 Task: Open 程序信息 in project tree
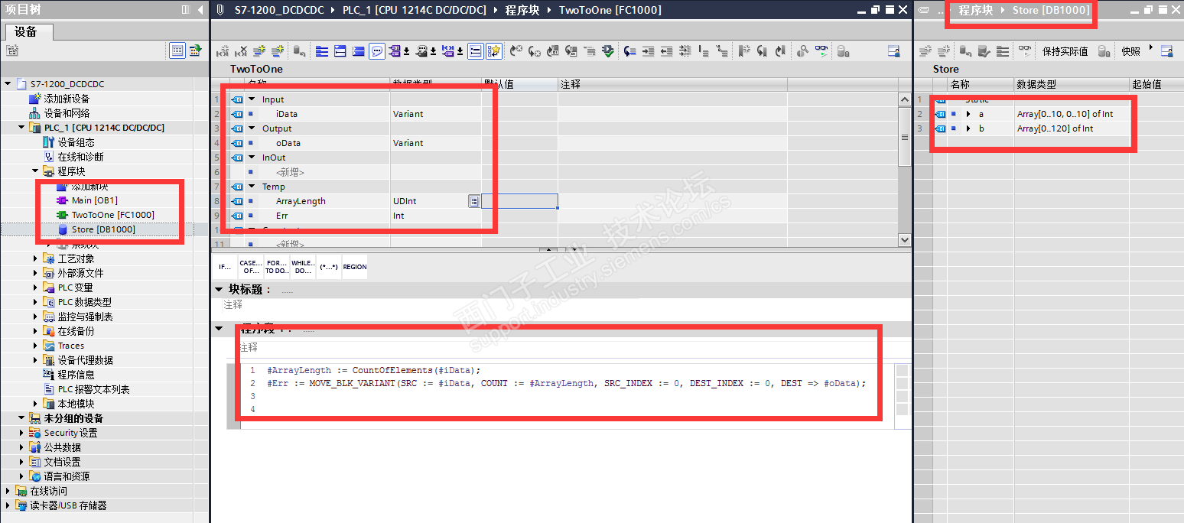(76, 375)
